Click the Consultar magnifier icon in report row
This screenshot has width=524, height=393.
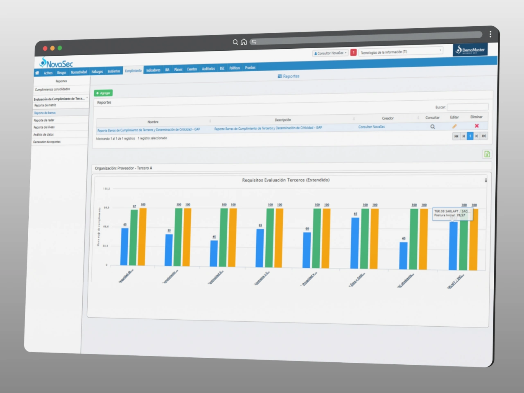[x=432, y=127]
